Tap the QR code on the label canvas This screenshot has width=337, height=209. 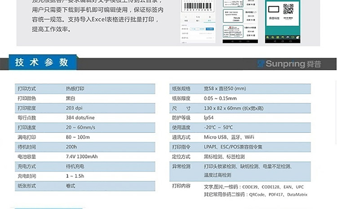coord(288,9)
